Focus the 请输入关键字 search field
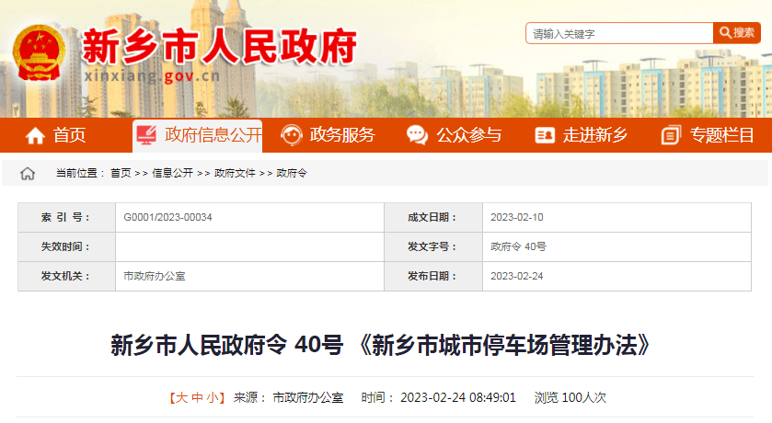Viewport: 772px width, 423px height. click(620, 33)
